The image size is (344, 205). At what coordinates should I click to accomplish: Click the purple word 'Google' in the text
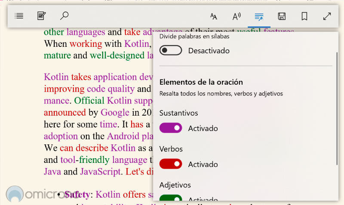[x=115, y=113]
